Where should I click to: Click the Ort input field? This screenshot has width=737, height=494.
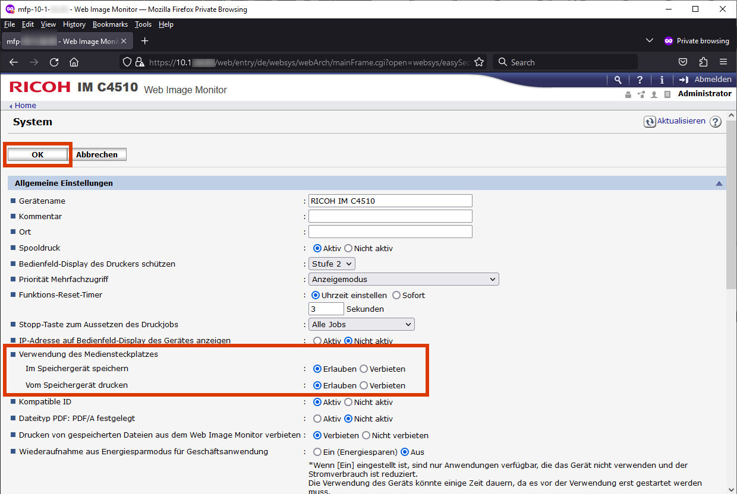390,232
